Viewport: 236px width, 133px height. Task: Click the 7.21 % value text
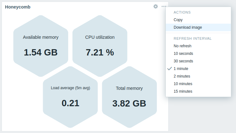coord(100,53)
